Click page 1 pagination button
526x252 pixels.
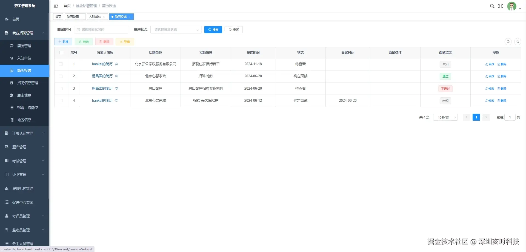point(476,117)
